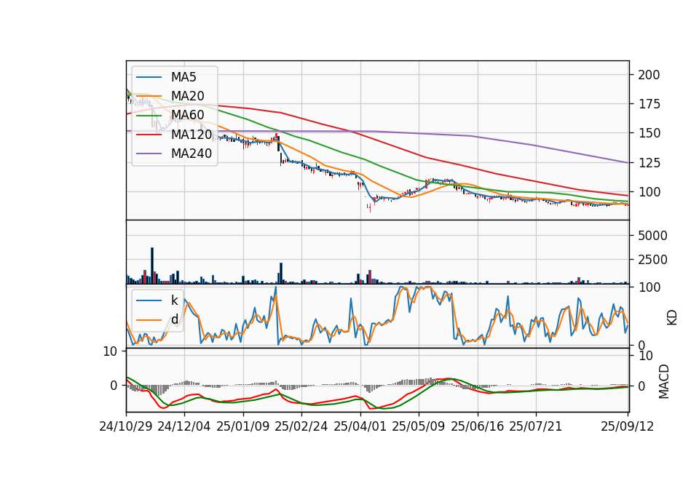
Task: Click the MA20 legend label
Action: pyautogui.click(x=187, y=96)
